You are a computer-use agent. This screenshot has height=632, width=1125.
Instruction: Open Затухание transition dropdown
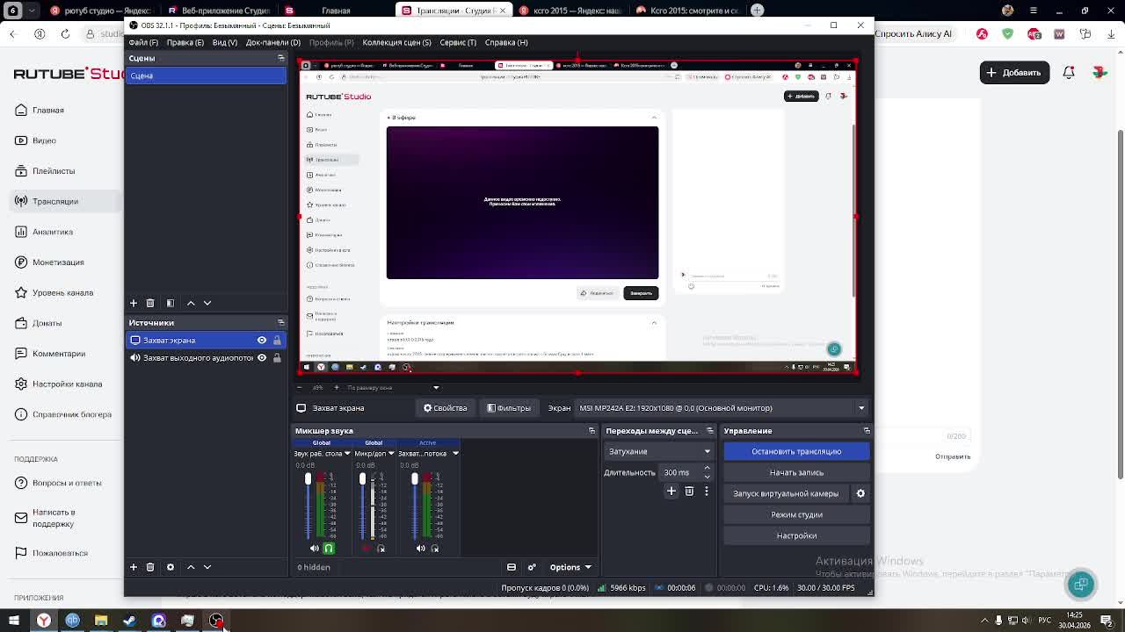tap(658, 451)
